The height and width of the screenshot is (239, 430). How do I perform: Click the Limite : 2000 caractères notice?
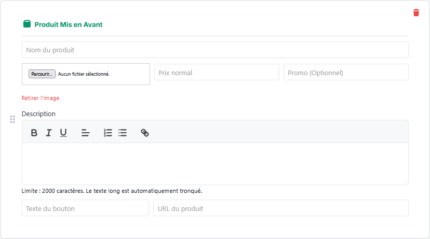coord(112,191)
